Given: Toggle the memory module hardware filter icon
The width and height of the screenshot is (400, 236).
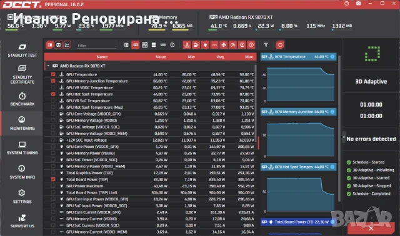Looking at the screenshot, I should click(x=163, y=45).
